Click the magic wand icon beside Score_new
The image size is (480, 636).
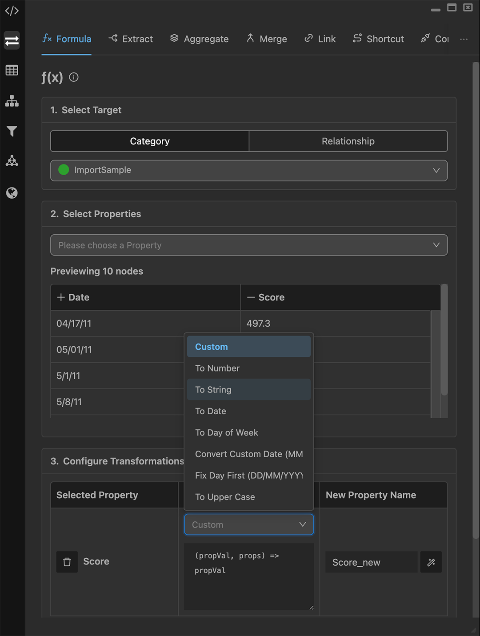click(x=431, y=562)
